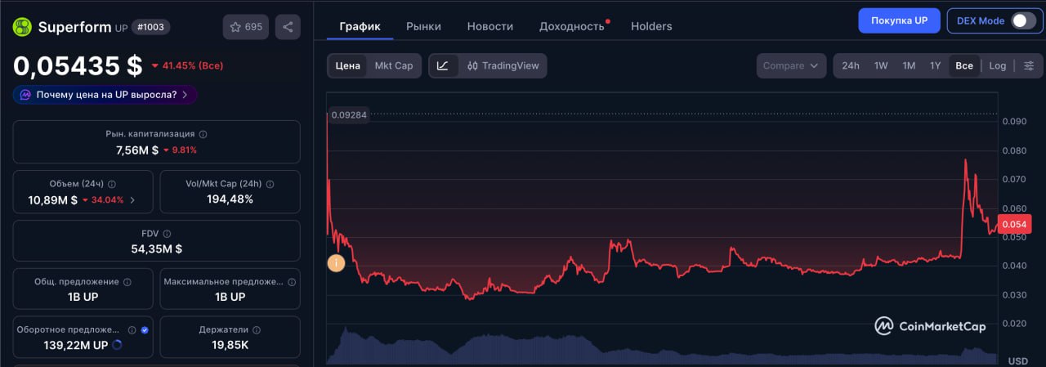Click the USD currency label
The width and height of the screenshot is (1046, 367).
pos(1017,360)
